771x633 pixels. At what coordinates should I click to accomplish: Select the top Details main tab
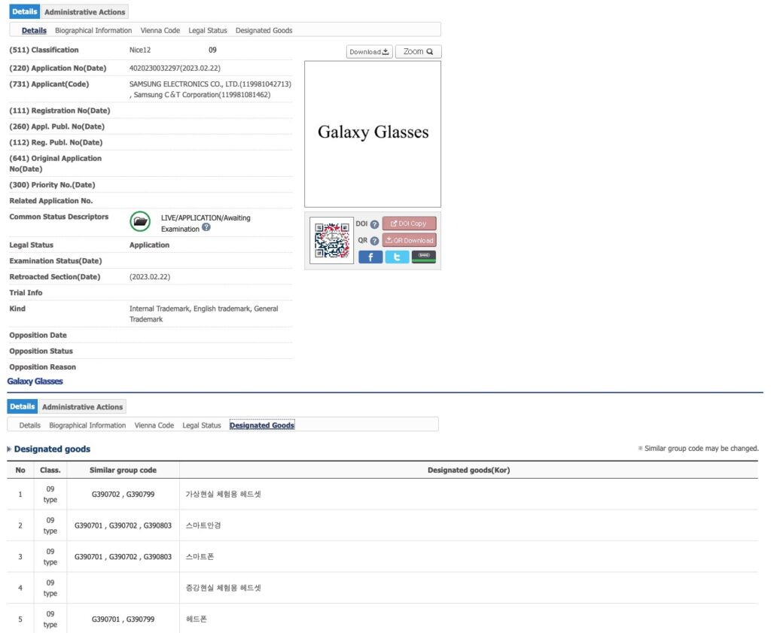coord(25,11)
